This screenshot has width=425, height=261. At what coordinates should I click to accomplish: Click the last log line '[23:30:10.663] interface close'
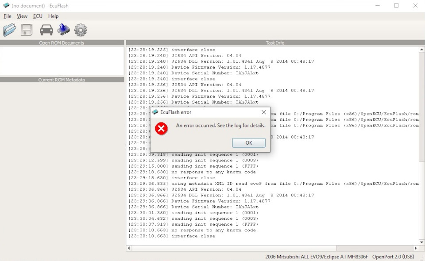pyautogui.click(x=172, y=236)
